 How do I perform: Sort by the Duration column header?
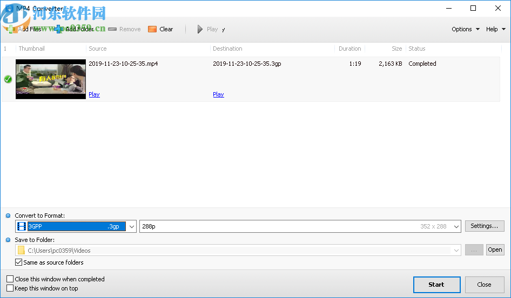click(x=349, y=48)
